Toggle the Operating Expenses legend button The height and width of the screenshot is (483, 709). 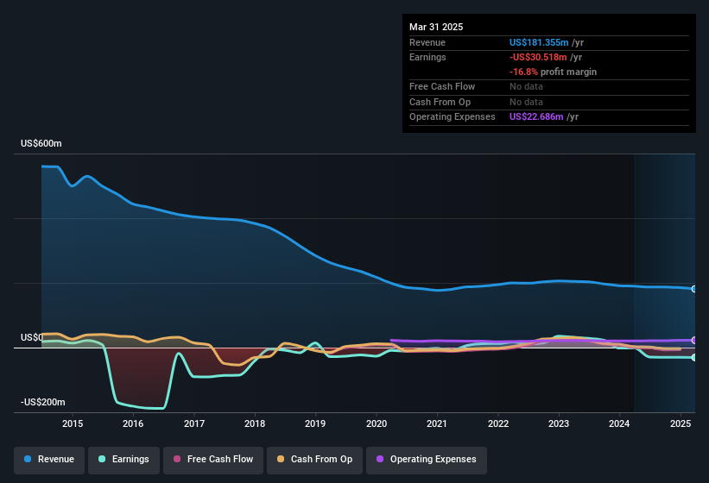427,460
